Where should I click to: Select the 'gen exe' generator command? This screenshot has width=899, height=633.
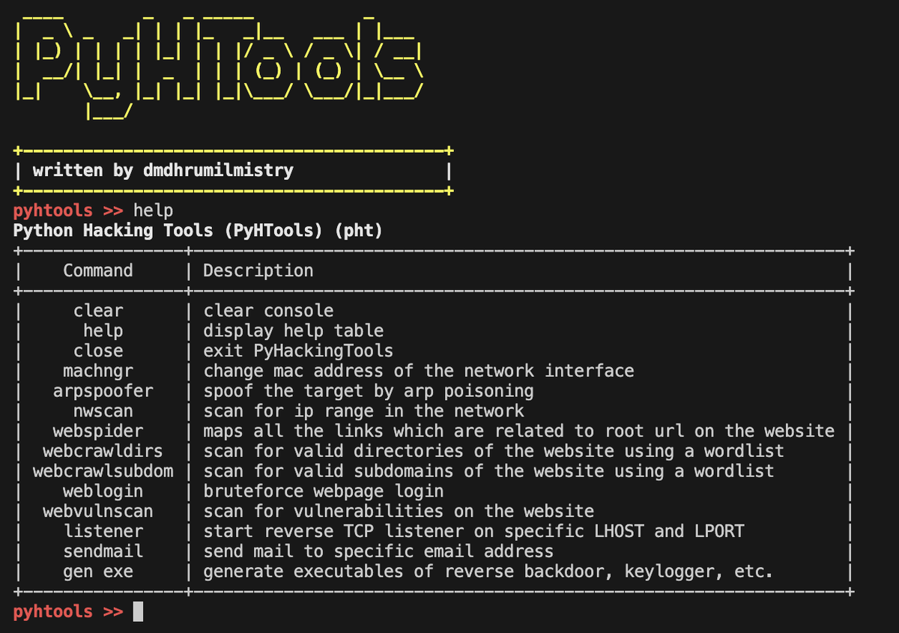coord(98,571)
